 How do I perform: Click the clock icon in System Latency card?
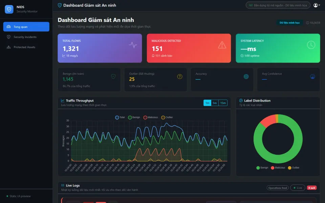[311, 45]
